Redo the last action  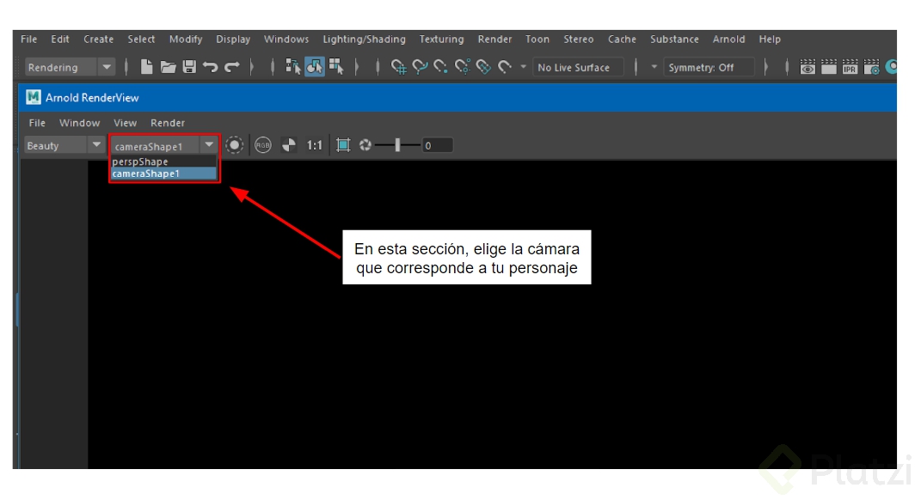click(232, 67)
